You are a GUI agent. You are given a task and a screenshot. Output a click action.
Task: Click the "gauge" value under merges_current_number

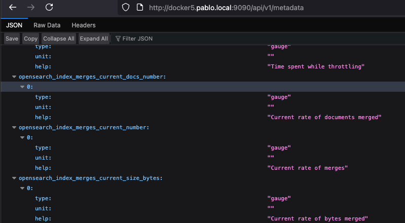point(279,147)
